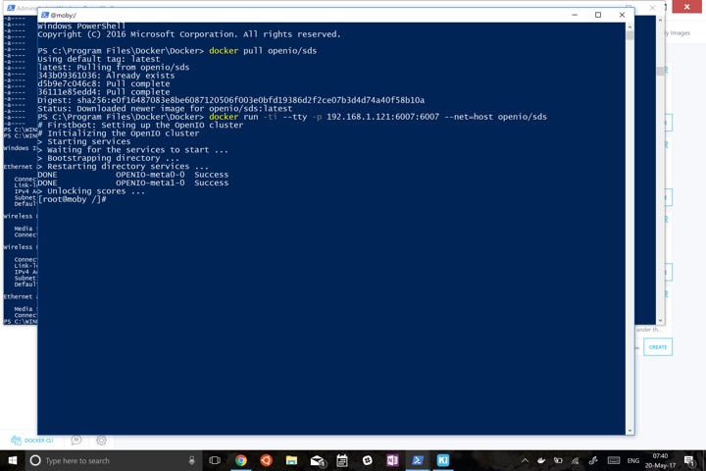The height and width of the screenshot is (471, 706).
Task: Click the 'OPENIO-meta0-0 Success' row
Action: pyautogui.click(x=132, y=175)
